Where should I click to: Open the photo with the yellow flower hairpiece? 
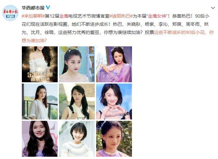77,64
